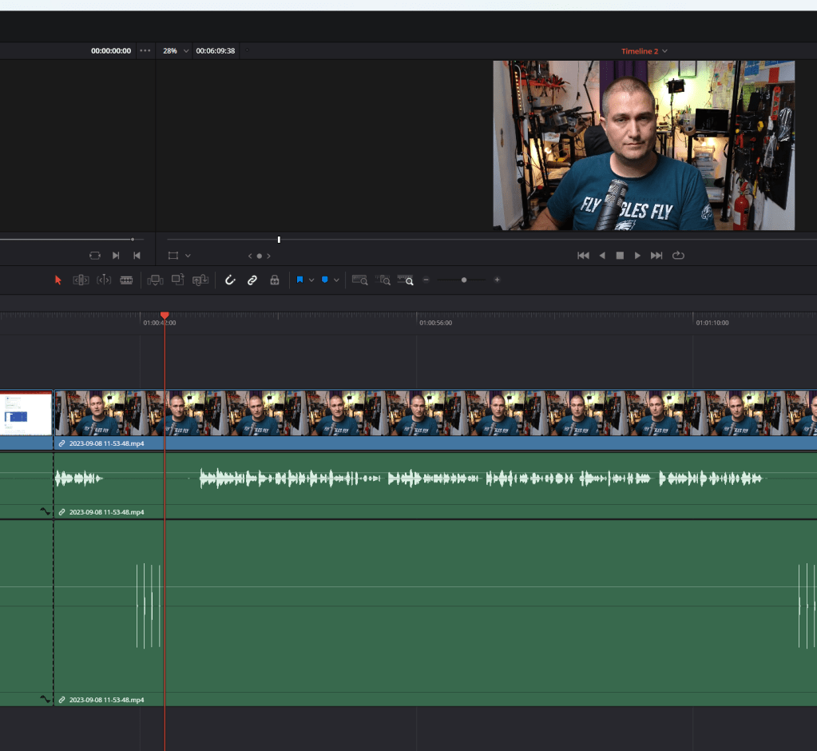Activate the Dynamic Trim Mode tool
The height and width of the screenshot is (751, 817).
tap(104, 280)
